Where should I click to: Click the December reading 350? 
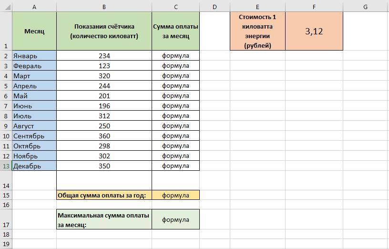(104, 166)
